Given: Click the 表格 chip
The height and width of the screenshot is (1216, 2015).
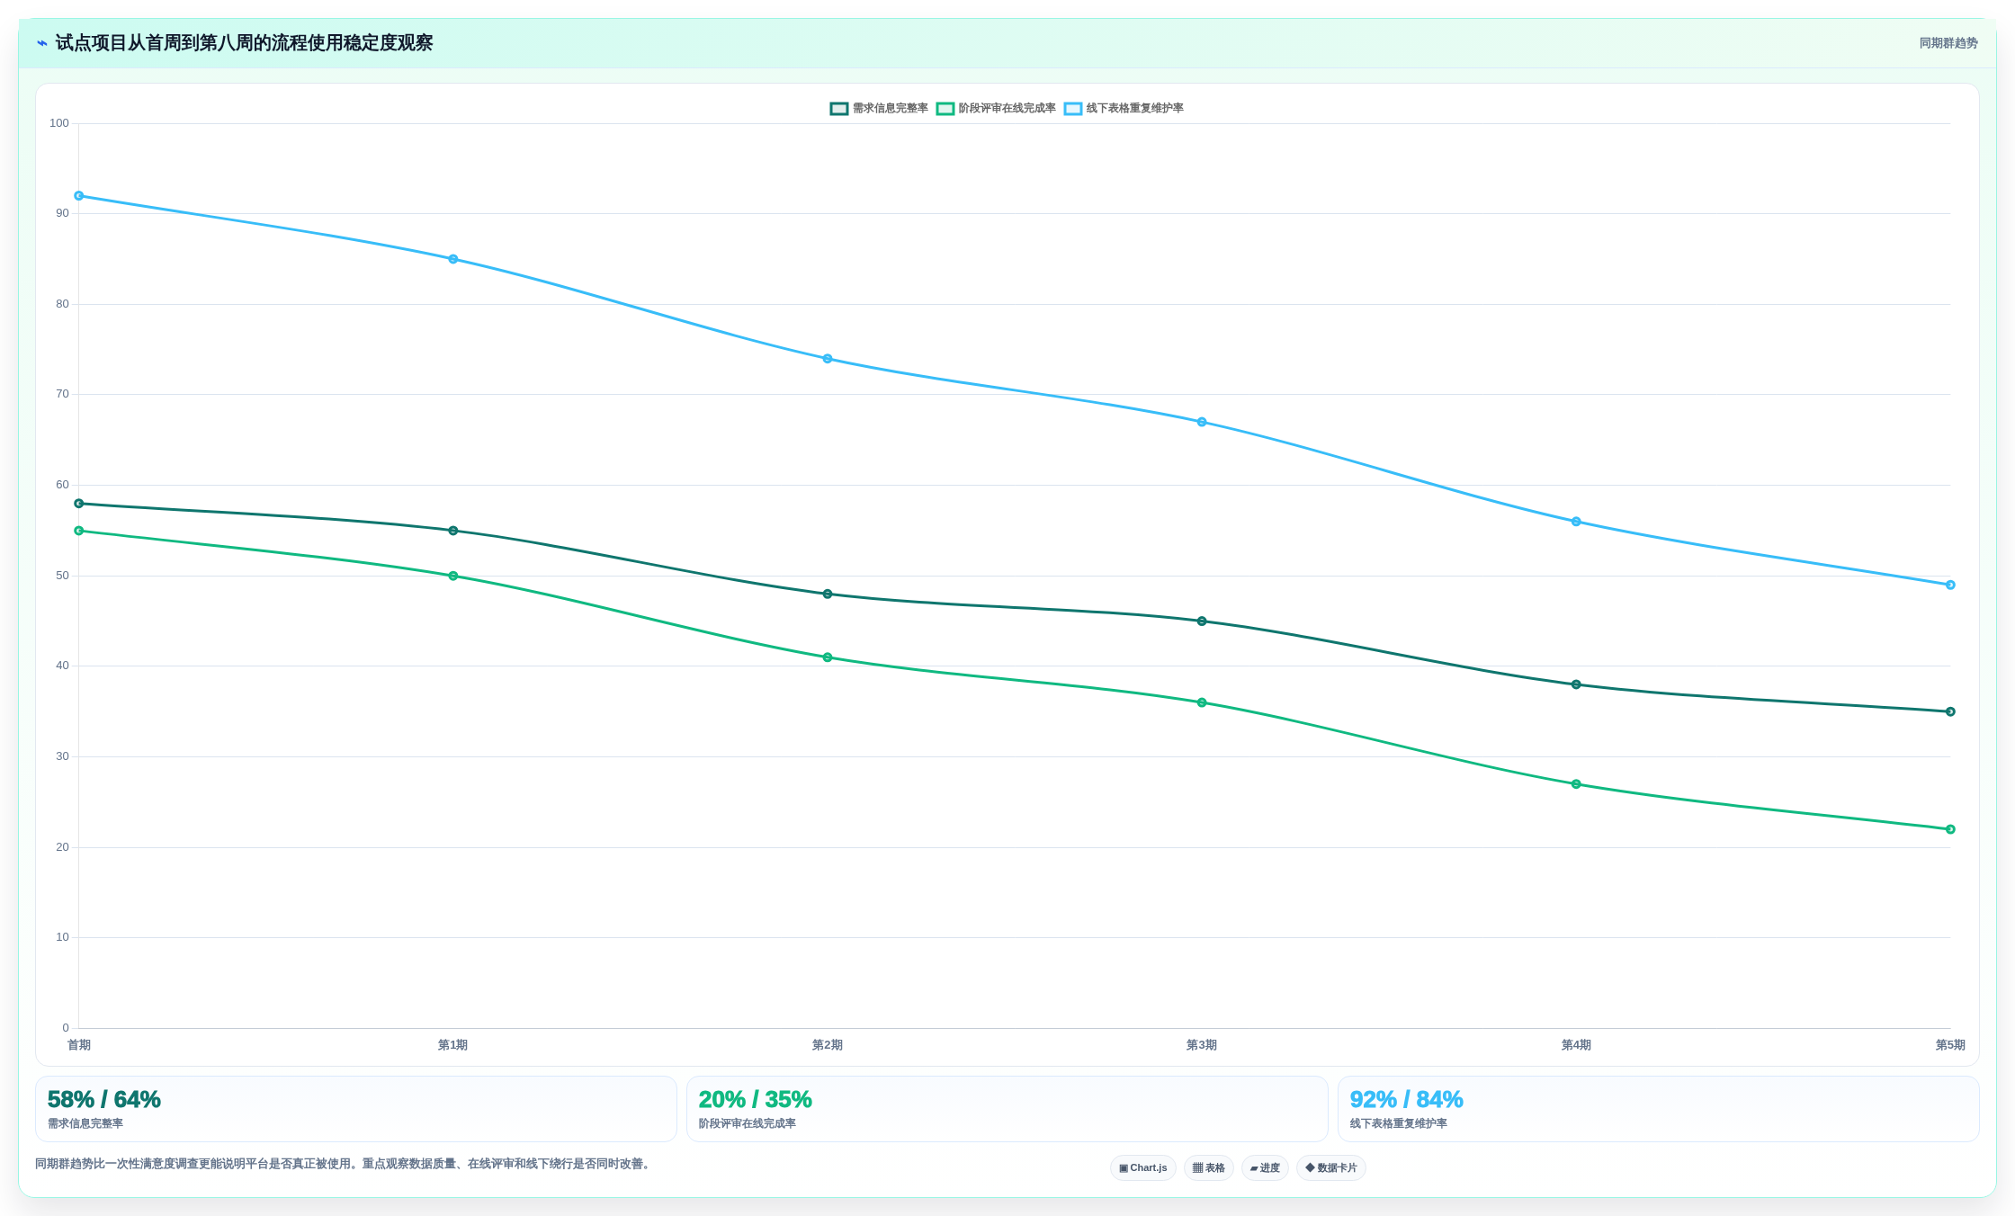Looking at the screenshot, I should coord(1208,1167).
